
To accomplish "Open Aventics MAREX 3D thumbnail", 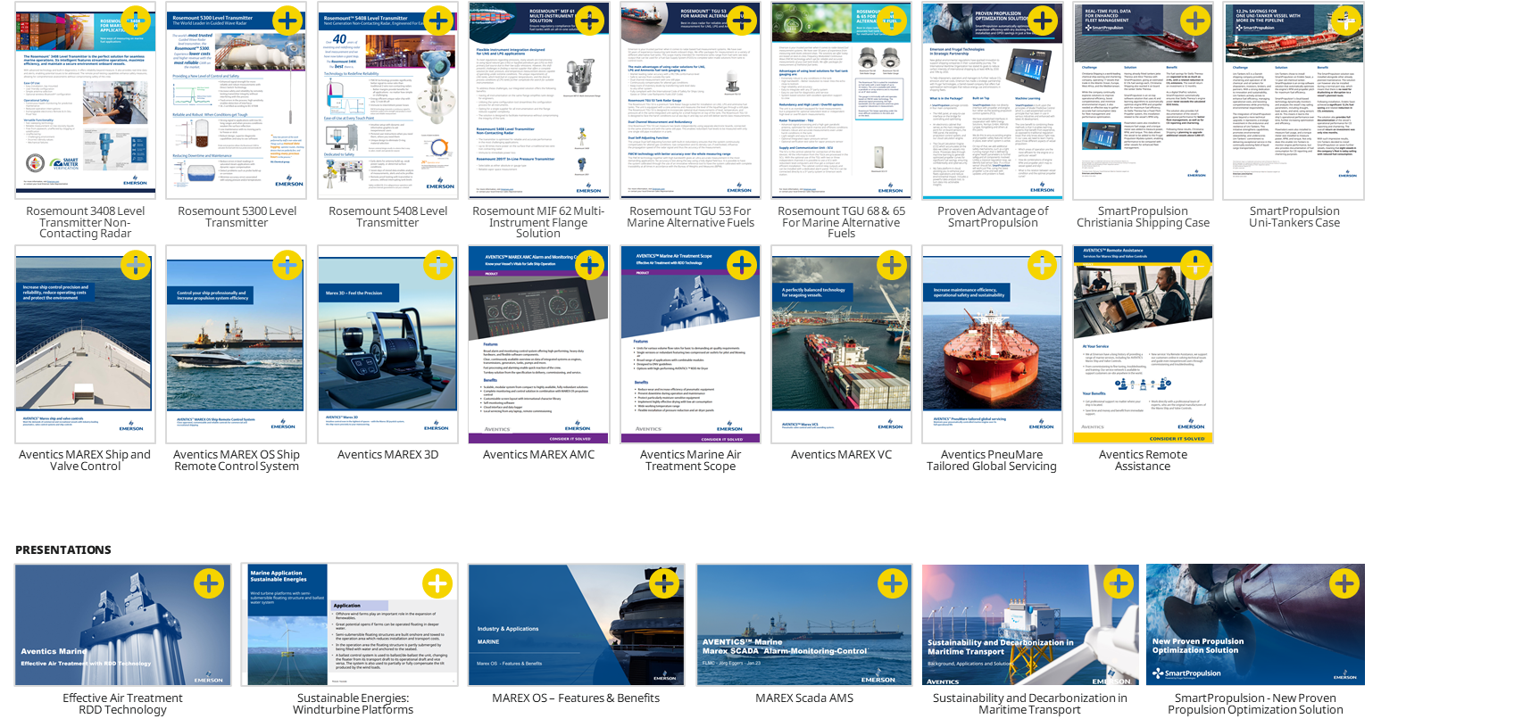I will (387, 344).
